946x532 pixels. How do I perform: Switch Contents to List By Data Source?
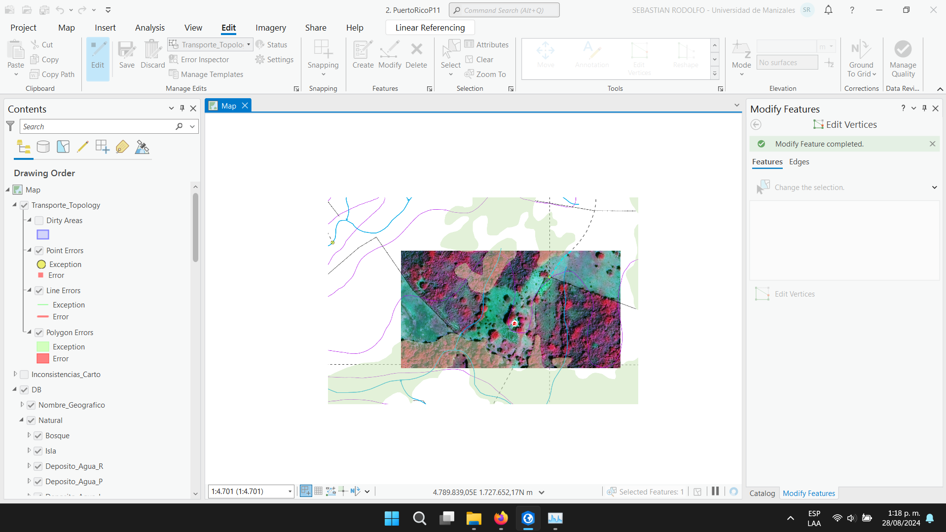click(x=43, y=147)
